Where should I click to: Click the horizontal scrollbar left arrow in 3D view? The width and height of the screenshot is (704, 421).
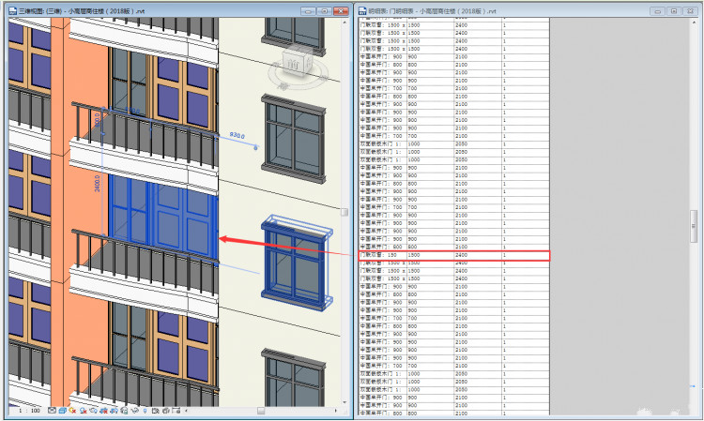pos(187,411)
